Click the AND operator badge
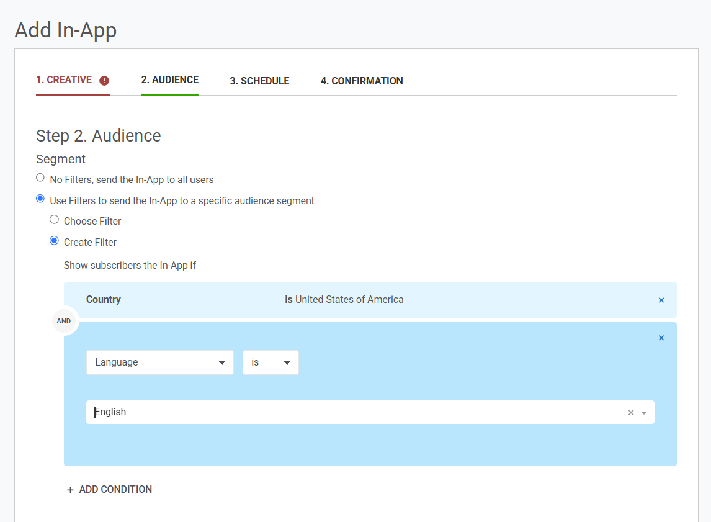The width and height of the screenshot is (711, 522). (64, 321)
